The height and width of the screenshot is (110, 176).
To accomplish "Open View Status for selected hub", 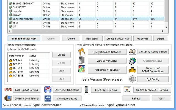I will [92, 38].
